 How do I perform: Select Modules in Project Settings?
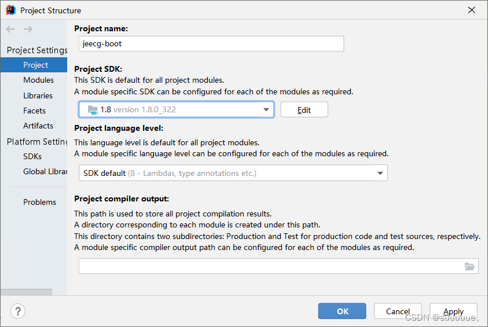[38, 80]
